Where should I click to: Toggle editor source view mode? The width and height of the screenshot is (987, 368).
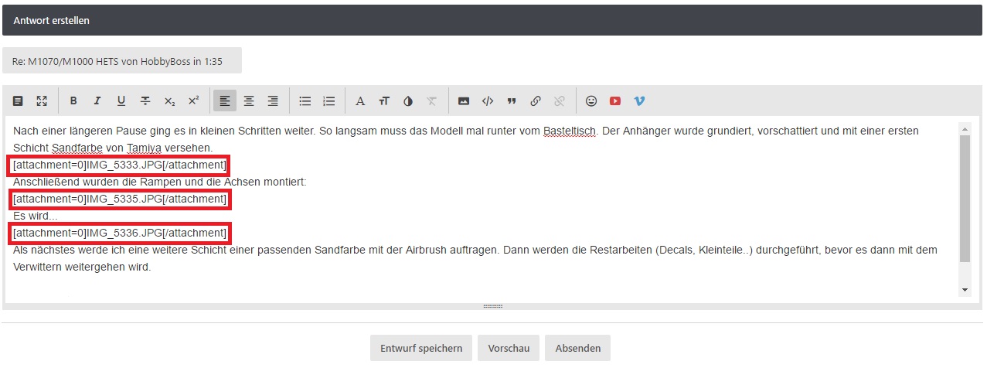pyautogui.click(x=18, y=101)
